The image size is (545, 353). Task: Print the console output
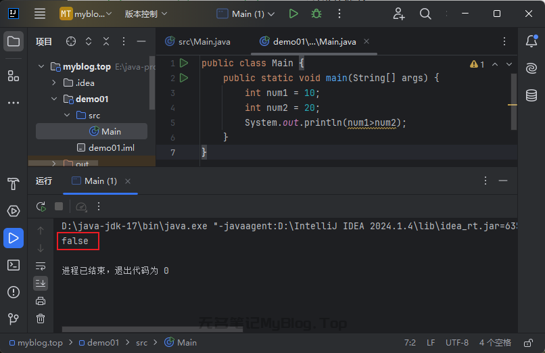(x=41, y=301)
